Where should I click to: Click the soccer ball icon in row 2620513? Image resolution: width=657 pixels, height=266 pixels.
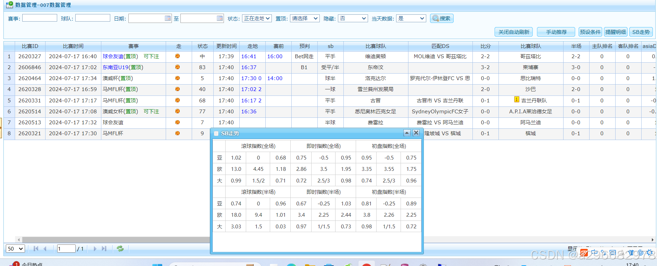tap(177, 122)
